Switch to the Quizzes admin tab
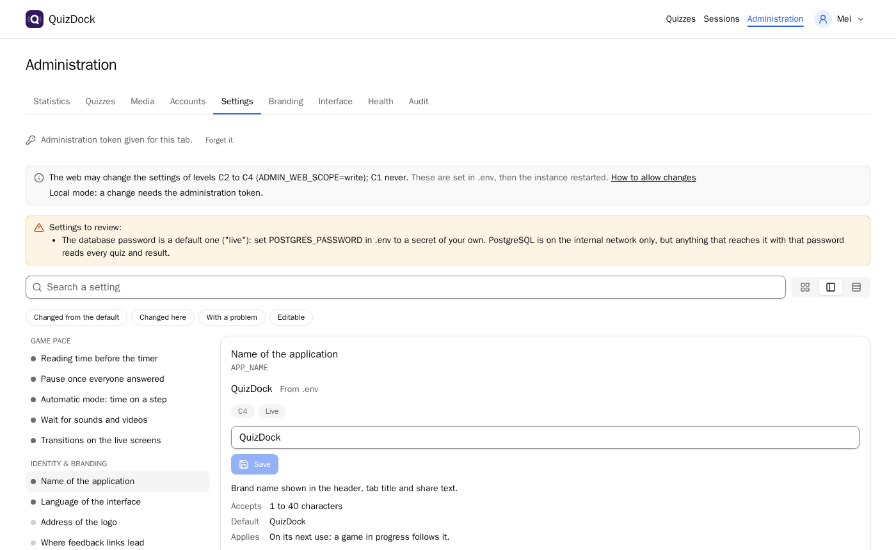This screenshot has height=550, width=896. [100, 102]
